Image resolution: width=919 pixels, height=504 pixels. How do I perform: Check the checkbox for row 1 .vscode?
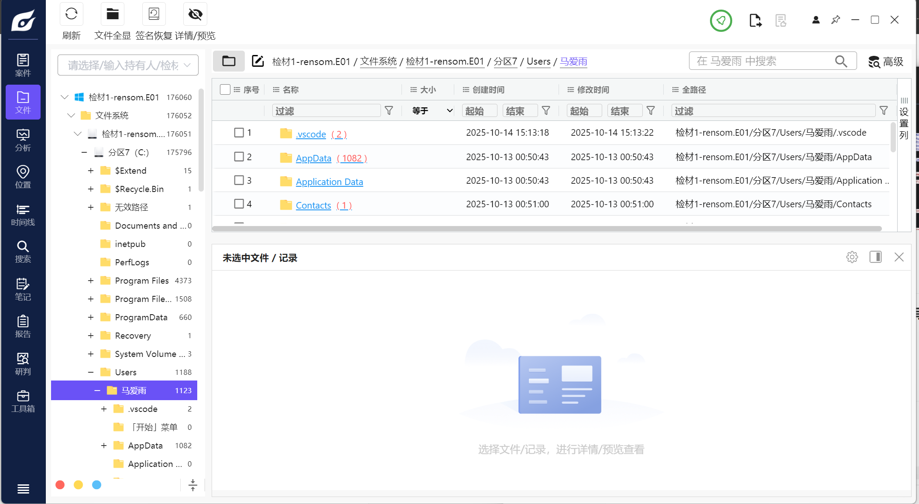coord(239,133)
